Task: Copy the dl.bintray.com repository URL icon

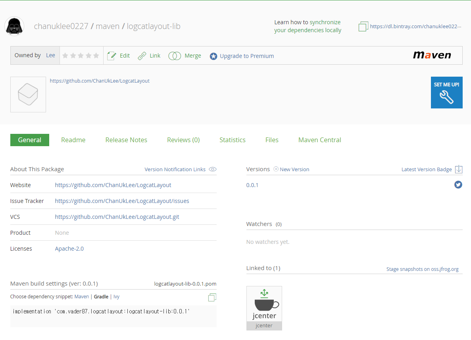Action: (363, 27)
